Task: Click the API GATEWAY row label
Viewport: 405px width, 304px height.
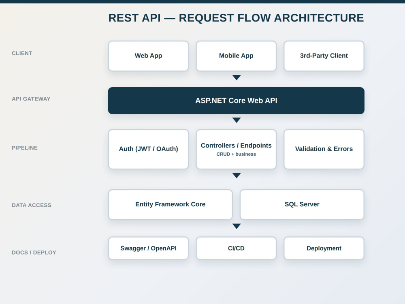Action: [31, 99]
